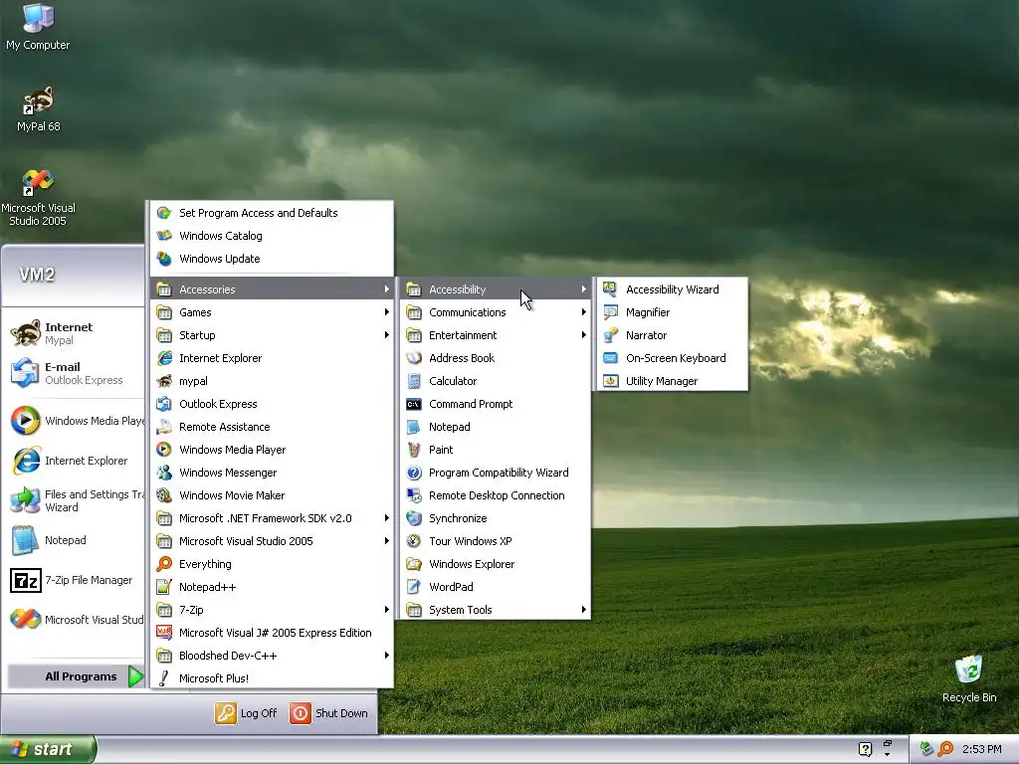Launch Calculator from Accessories
1019x764 pixels.
point(496,381)
